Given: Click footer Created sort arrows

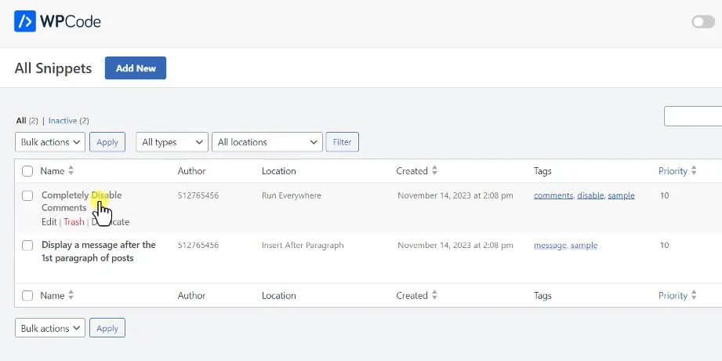Looking at the screenshot, I should [434, 296].
